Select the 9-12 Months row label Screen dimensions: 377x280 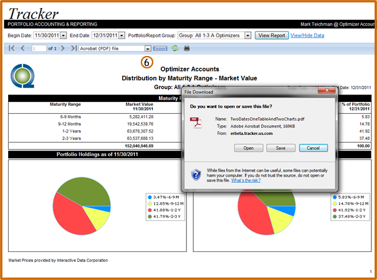click(x=69, y=124)
